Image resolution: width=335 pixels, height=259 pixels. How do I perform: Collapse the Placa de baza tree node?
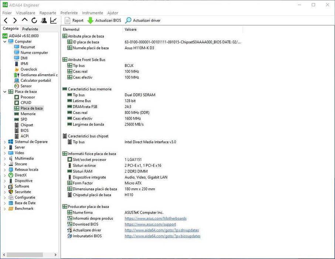click(5, 92)
